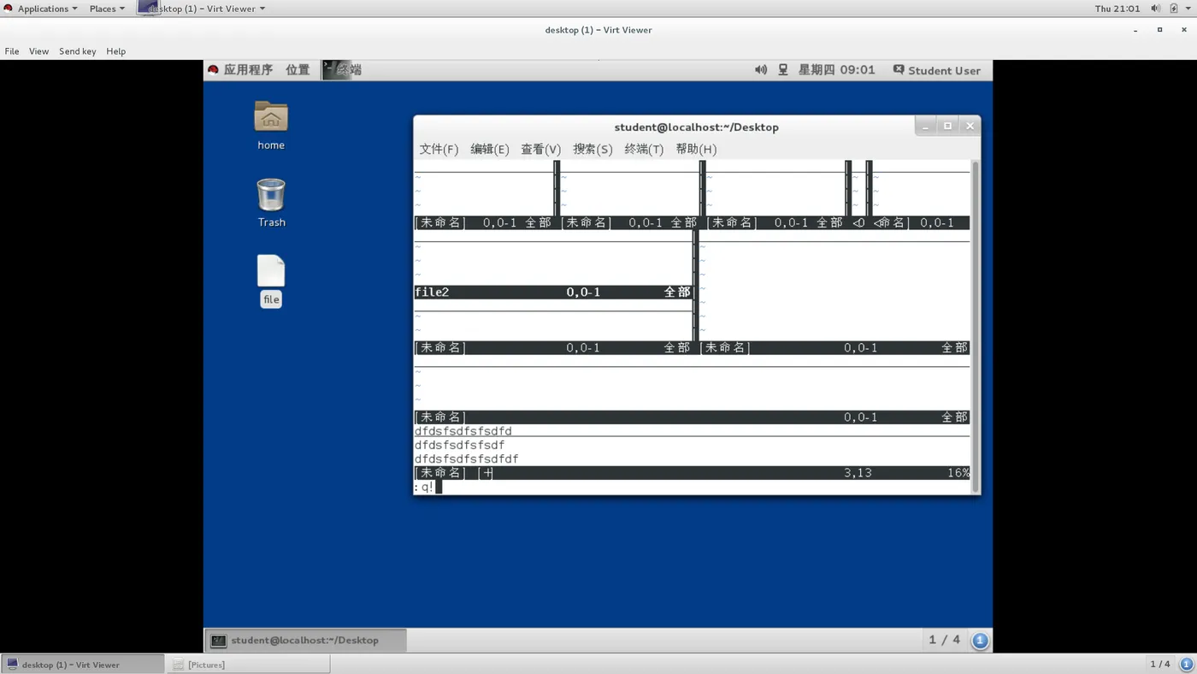Viewport: 1197px width, 674px height.
Task: Minimize the Virt Viewer window
Action: pos(1135,30)
